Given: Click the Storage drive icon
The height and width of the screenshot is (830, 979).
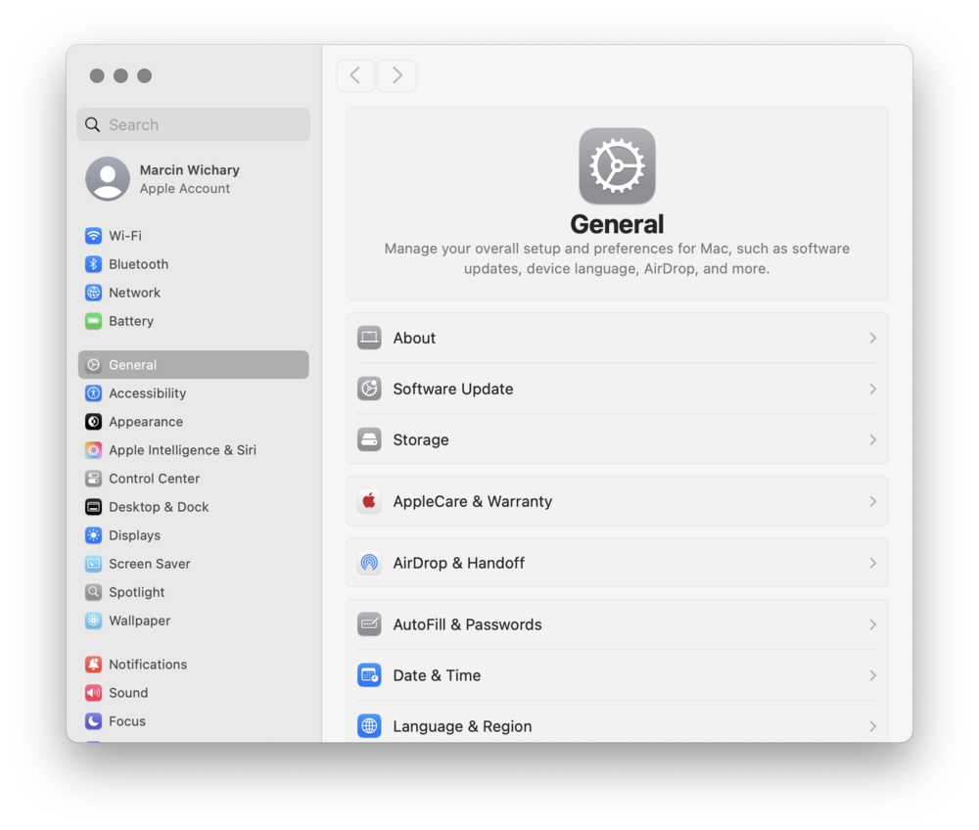Looking at the screenshot, I should (x=369, y=440).
